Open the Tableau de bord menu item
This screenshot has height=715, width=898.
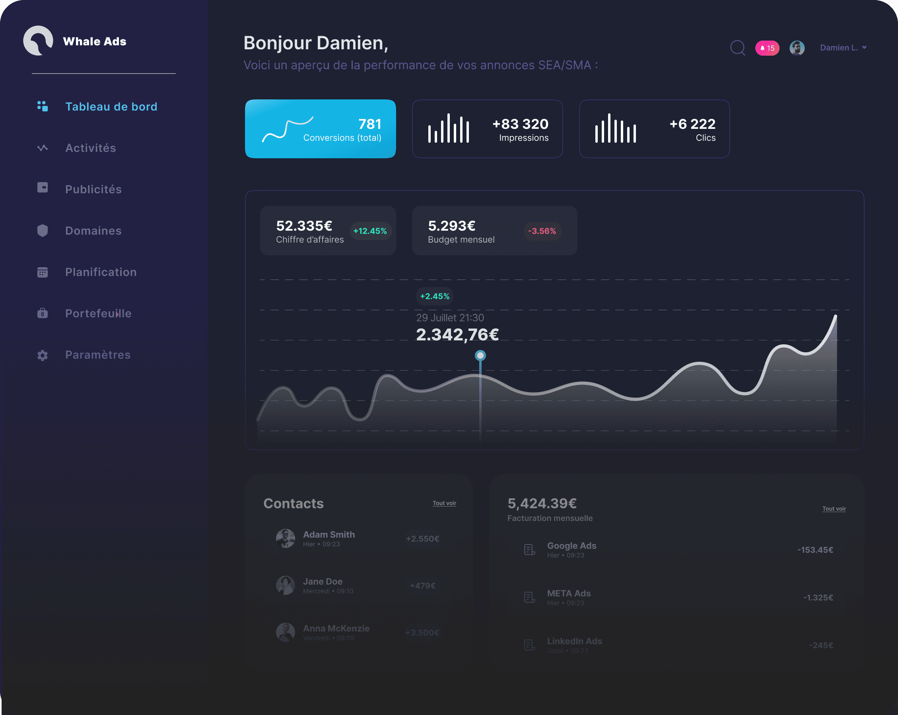pyautogui.click(x=111, y=107)
